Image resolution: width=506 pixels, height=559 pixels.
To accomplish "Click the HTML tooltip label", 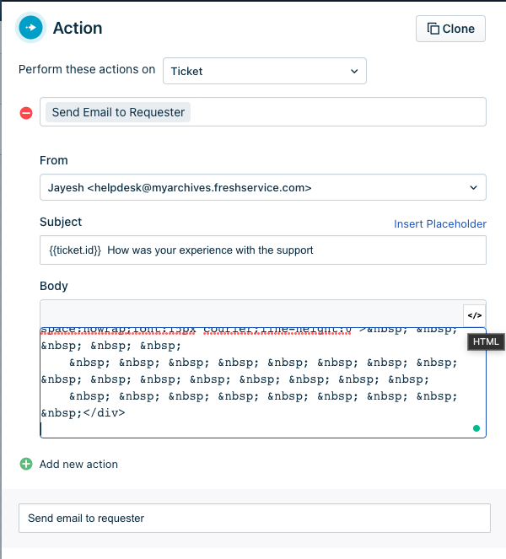I will tap(485, 341).
